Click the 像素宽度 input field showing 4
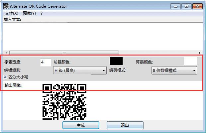The image size is (206, 133). click(46, 62)
